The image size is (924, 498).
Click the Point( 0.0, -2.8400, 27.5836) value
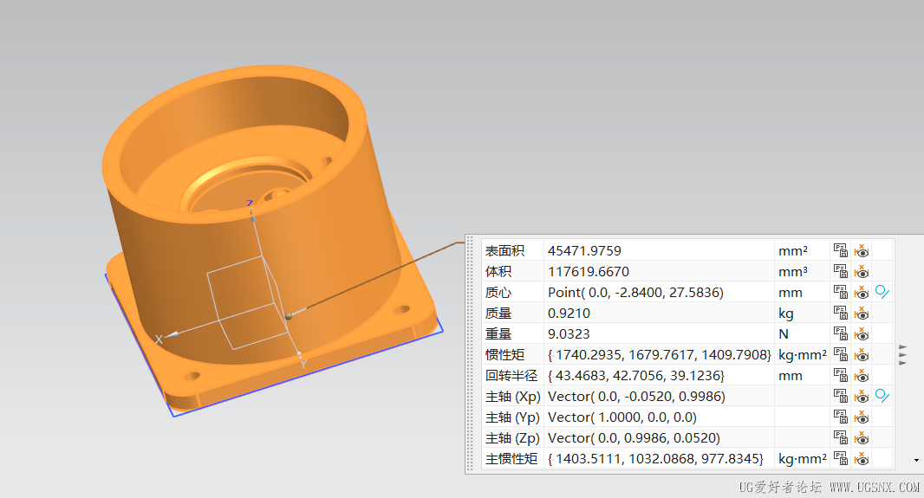pyautogui.click(x=636, y=293)
